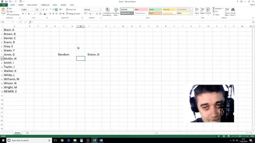255x143 pixels.
Task: Open the Clear dropdown
Action: click(216, 15)
